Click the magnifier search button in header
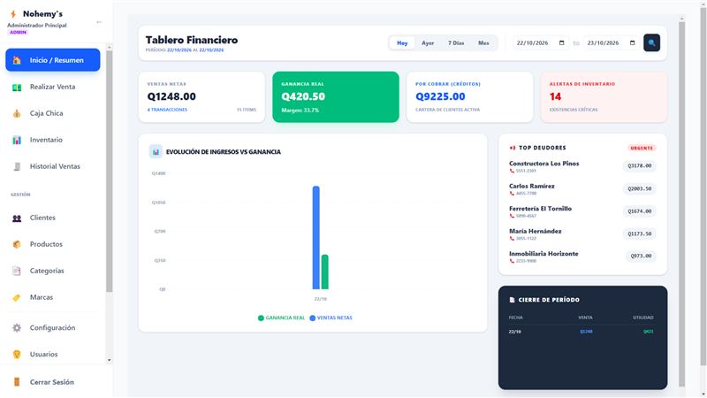The image size is (707, 398). coord(651,42)
